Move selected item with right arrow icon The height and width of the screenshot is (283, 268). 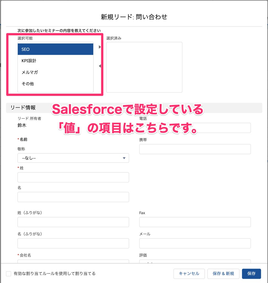point(100,47)
